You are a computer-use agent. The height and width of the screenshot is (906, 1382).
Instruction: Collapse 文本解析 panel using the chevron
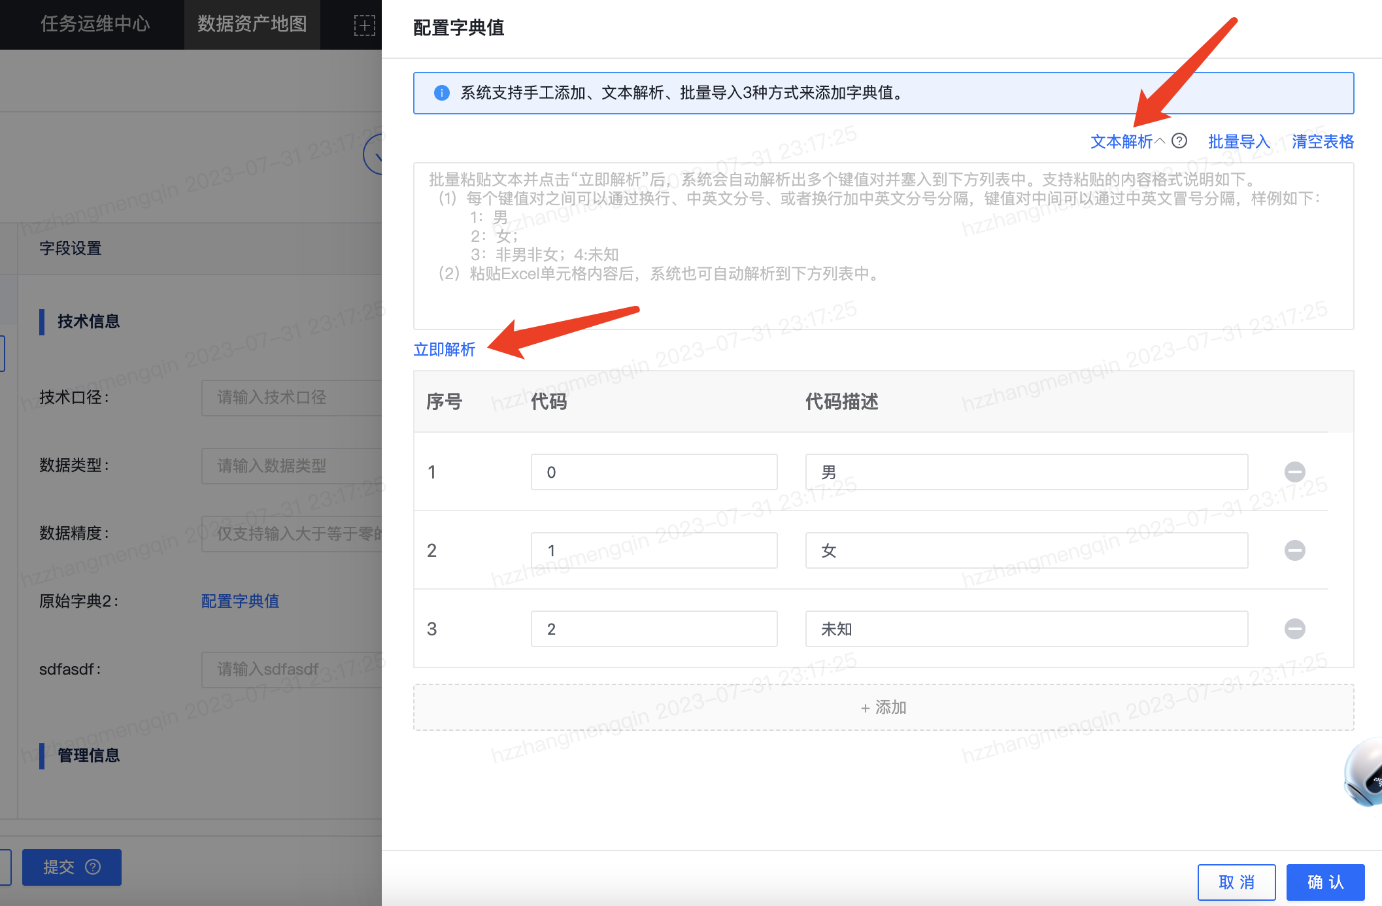click(x=1160, y=140)
